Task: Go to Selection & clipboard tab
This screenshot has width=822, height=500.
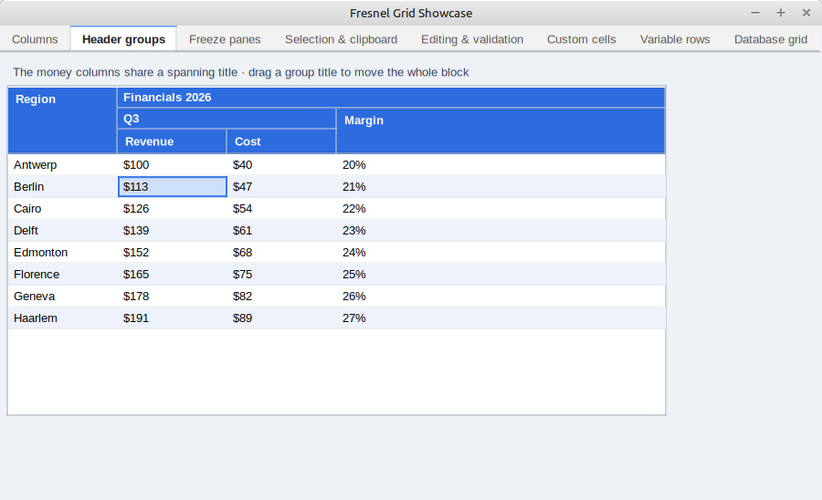Action: click(x=342, y=39)
